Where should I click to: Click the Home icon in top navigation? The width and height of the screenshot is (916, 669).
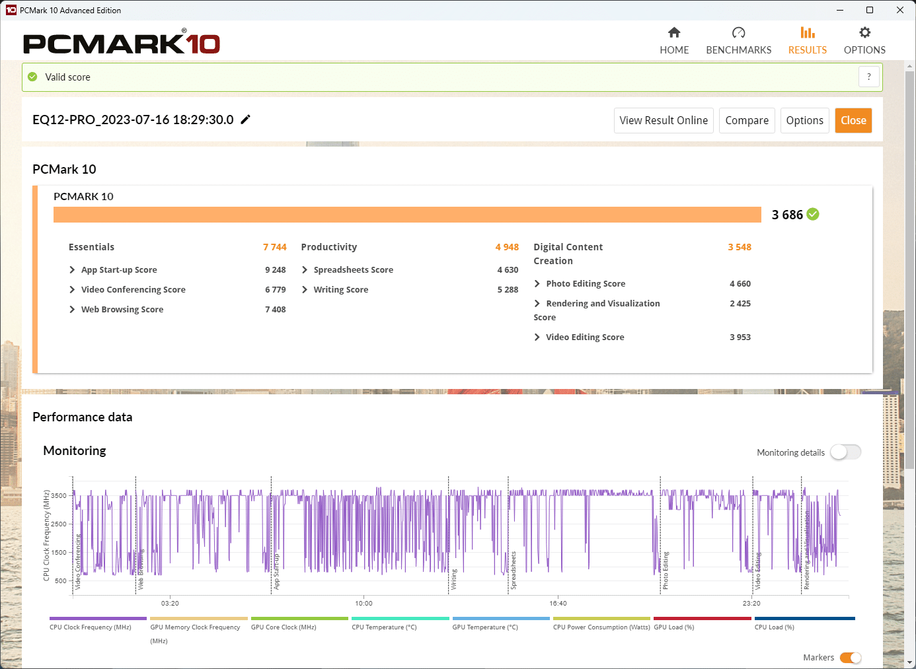tap(674, 33)
